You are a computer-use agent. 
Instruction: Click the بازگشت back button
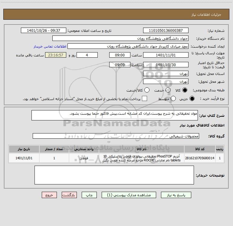tap(69, 195)
